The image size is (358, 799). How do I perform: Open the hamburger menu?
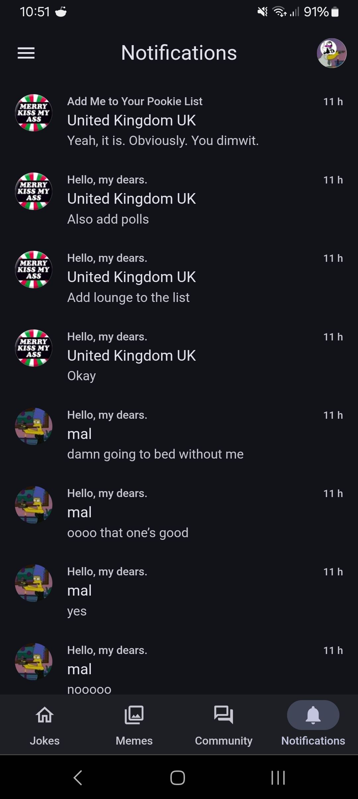pos(26,53)
